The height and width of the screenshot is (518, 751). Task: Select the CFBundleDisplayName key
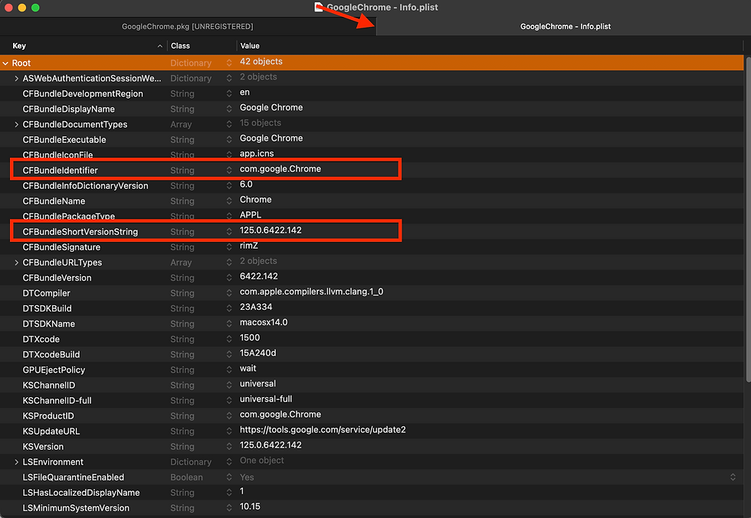(x=68, y=109)
